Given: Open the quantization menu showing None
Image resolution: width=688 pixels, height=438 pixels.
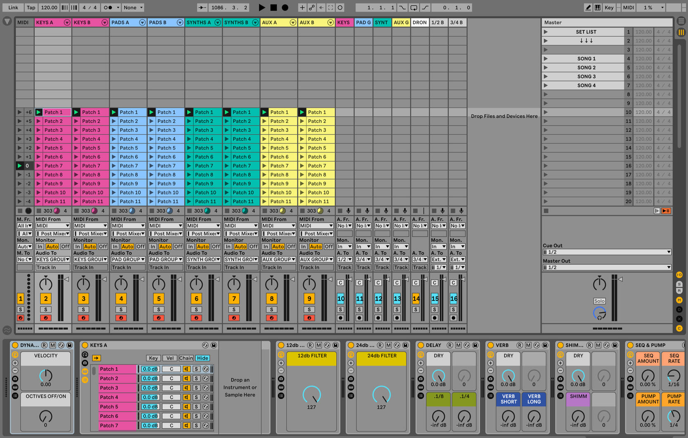Looking at the screenshot, I should coord(133,7).
